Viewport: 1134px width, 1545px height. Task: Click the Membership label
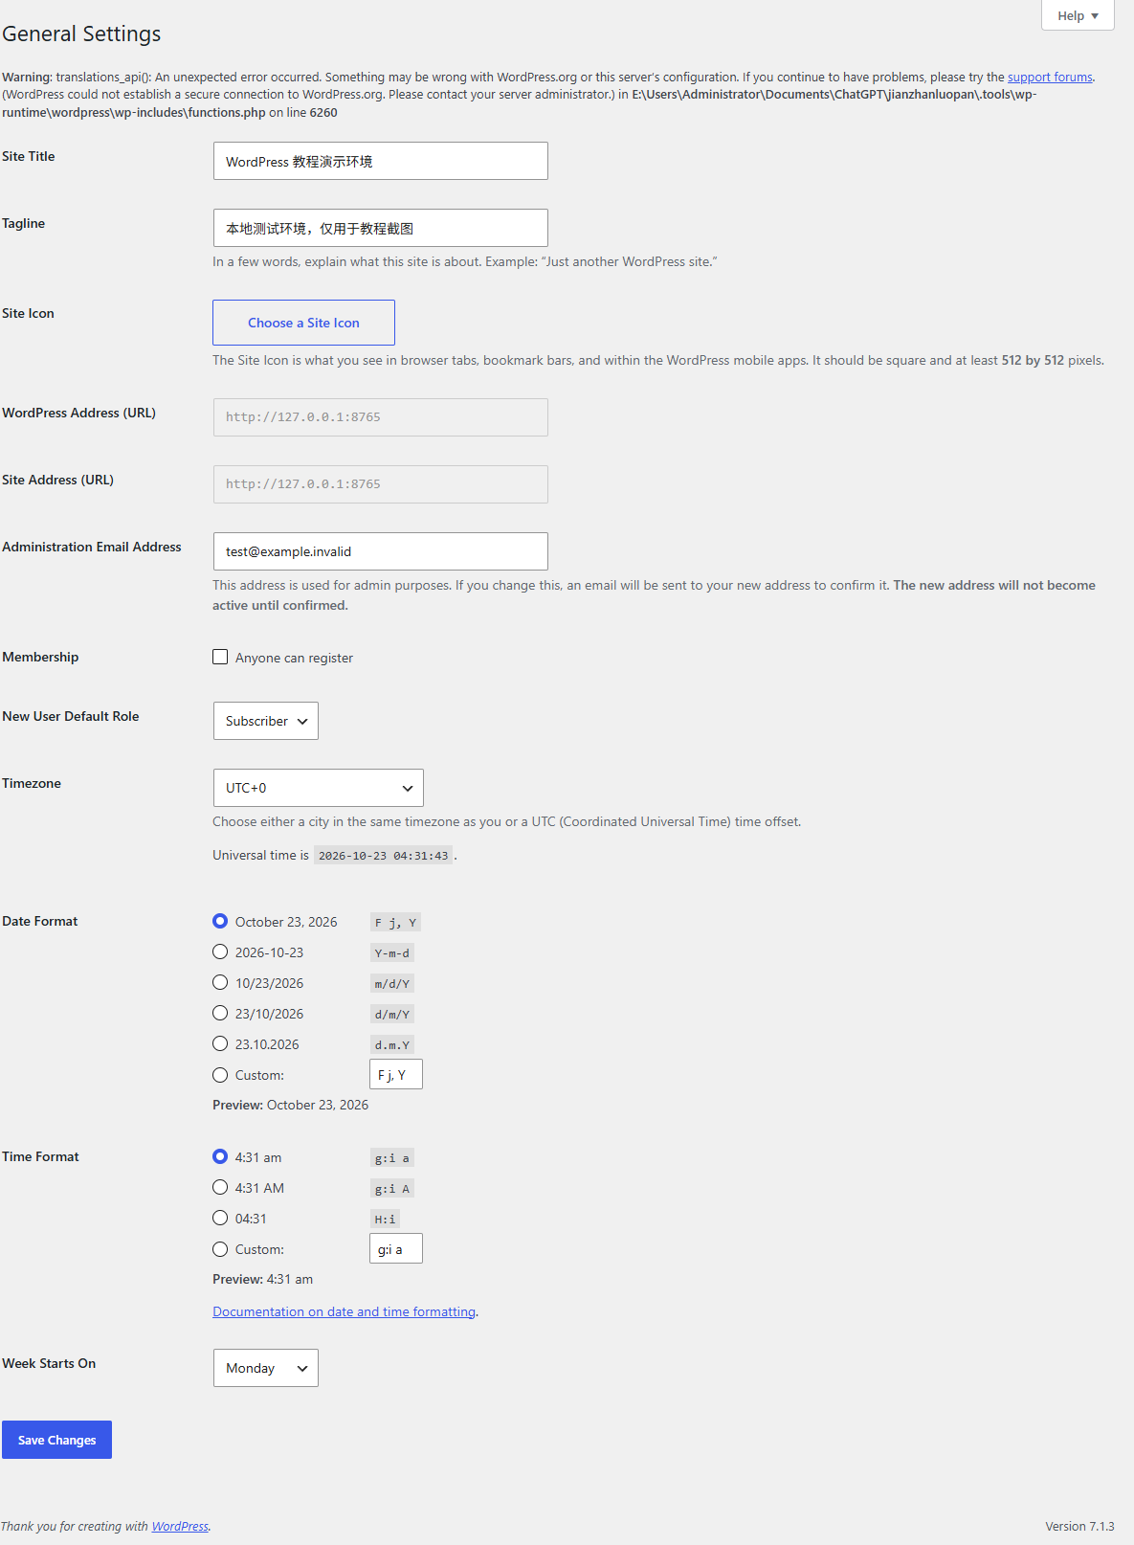click(40, 657)
